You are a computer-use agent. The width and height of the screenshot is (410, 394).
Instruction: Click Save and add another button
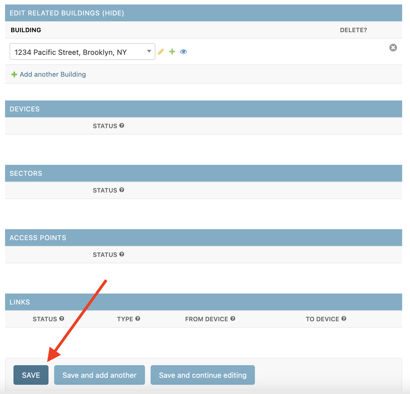100,375
